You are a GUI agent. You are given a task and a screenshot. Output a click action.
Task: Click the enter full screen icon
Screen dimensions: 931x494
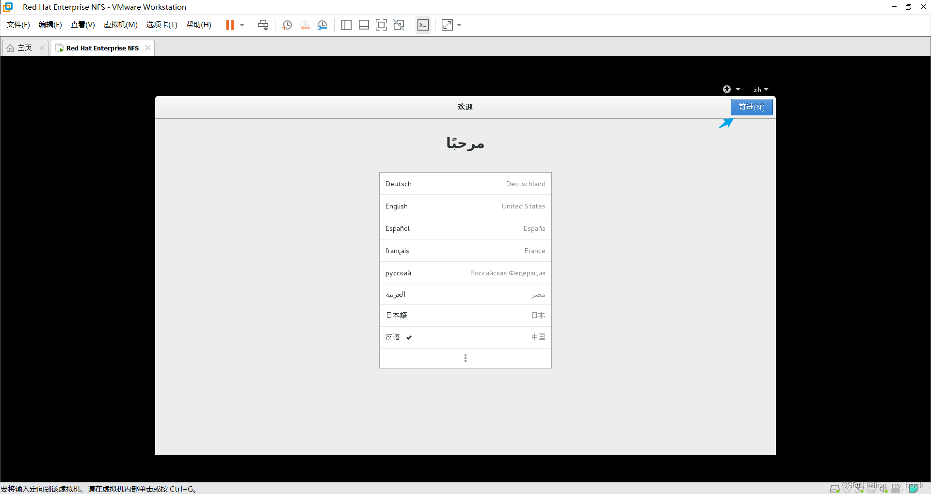pyautogui.click(x=381, y=25)
